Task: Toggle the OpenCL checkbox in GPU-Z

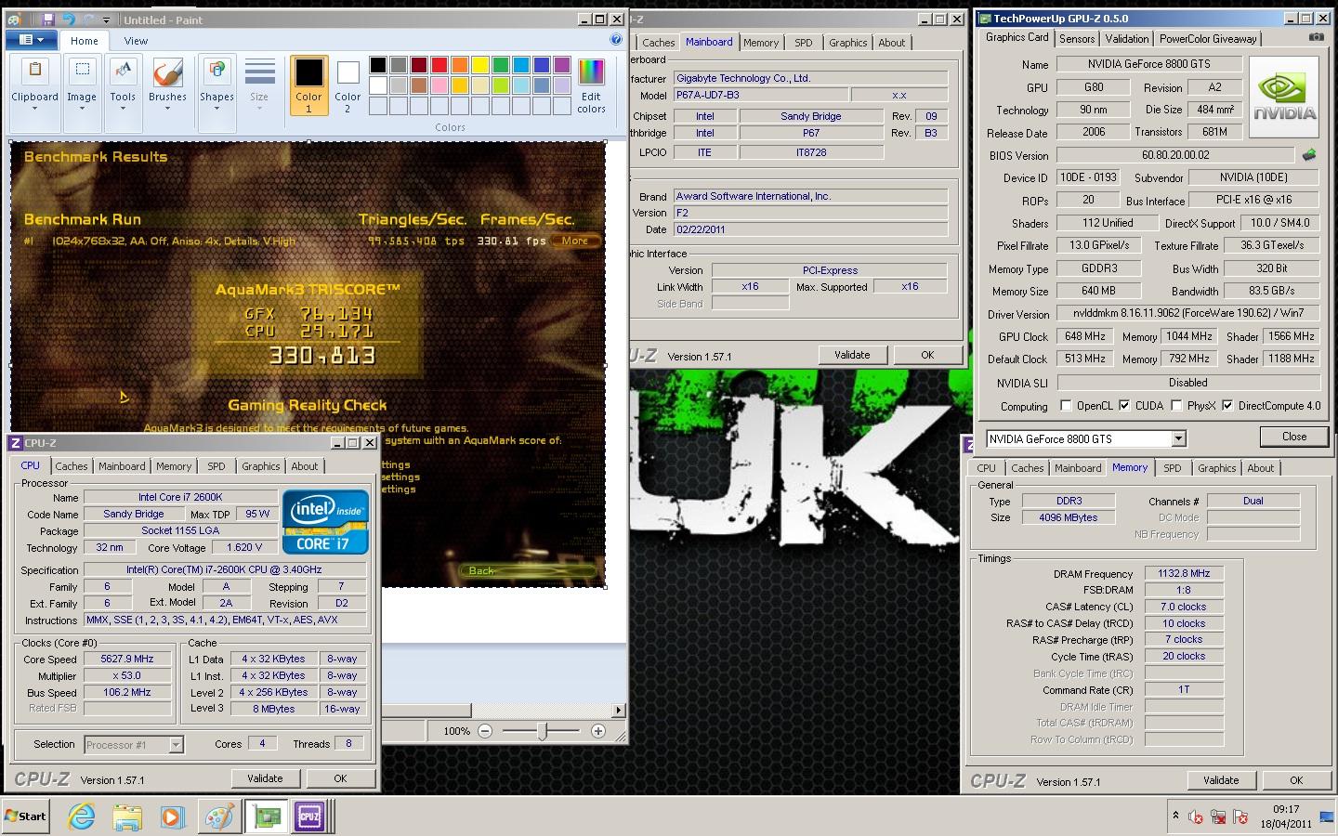Action: pyautogui.click(x=1064, y=405)
